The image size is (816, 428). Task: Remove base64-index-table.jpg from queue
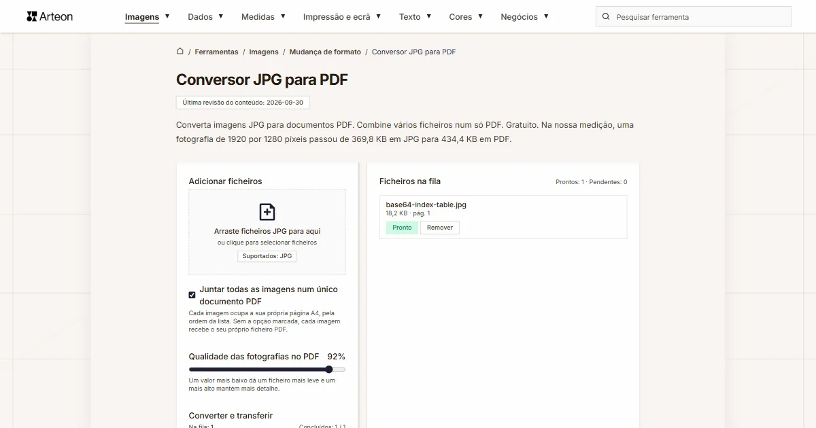pos(440,228)
